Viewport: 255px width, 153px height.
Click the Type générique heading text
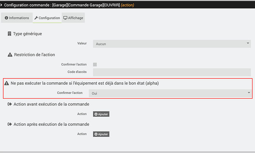27,34
